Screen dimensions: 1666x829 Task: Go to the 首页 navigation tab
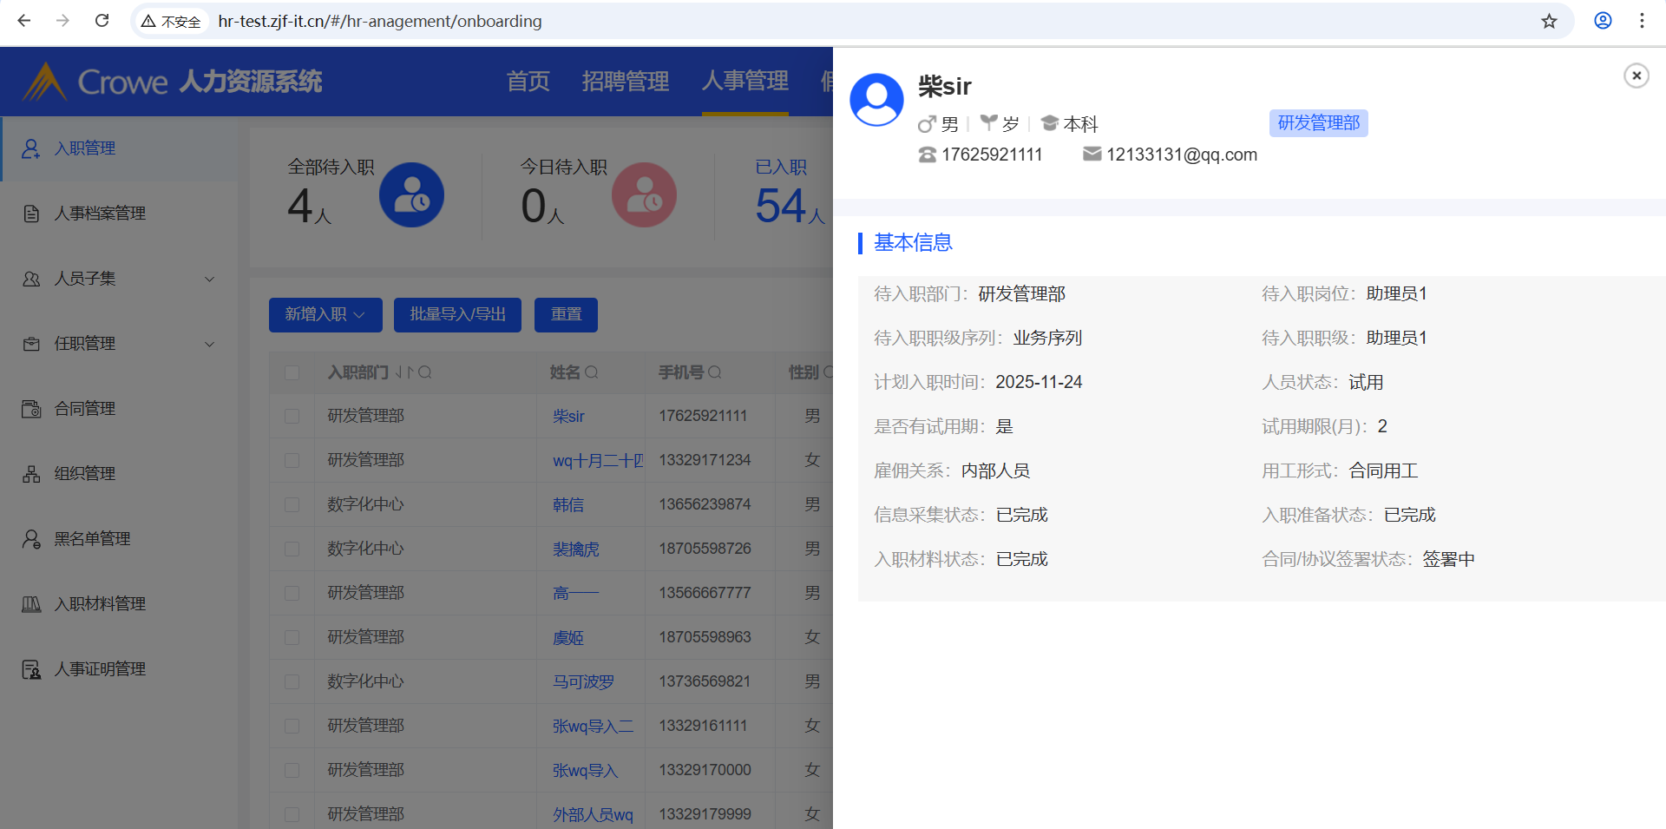[x=528, y=82]
